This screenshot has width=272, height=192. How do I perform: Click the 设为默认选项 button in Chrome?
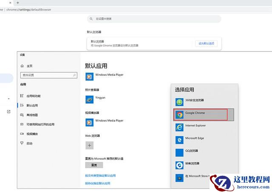tap(206, 43)
